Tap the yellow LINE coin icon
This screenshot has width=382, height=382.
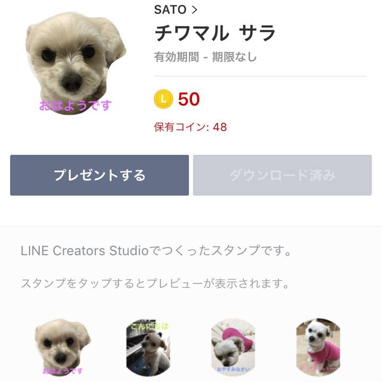[x=163, y=99]
